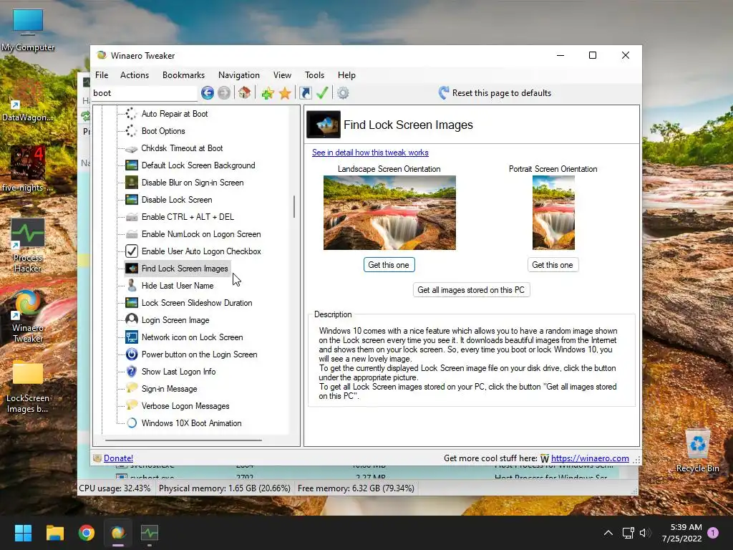The image size is (733, 550).
Task: Click the tree list vertical scrollbar
Action: click(294, 206)
